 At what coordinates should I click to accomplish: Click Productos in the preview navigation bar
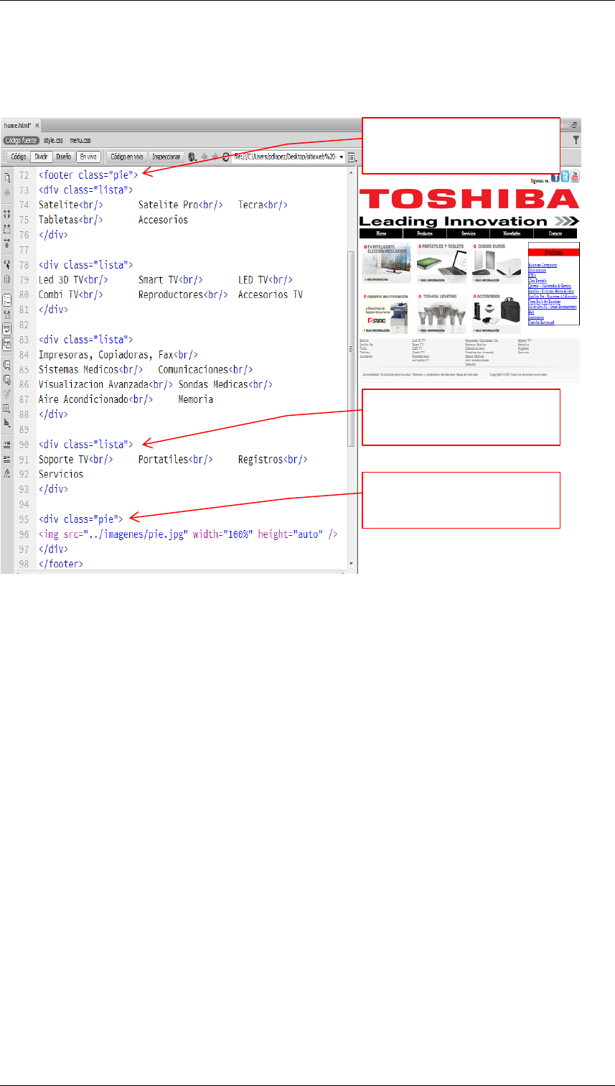(x=425, y=233)
